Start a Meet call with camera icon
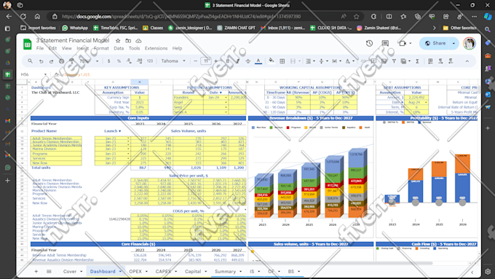This screenshot has height=279, width=495. pos(403,43)
